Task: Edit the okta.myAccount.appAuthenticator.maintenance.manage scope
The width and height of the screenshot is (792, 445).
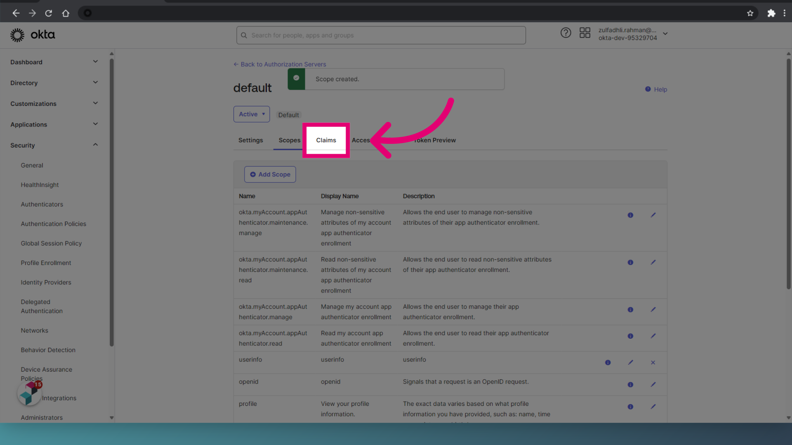Action: tap(653, 215)
